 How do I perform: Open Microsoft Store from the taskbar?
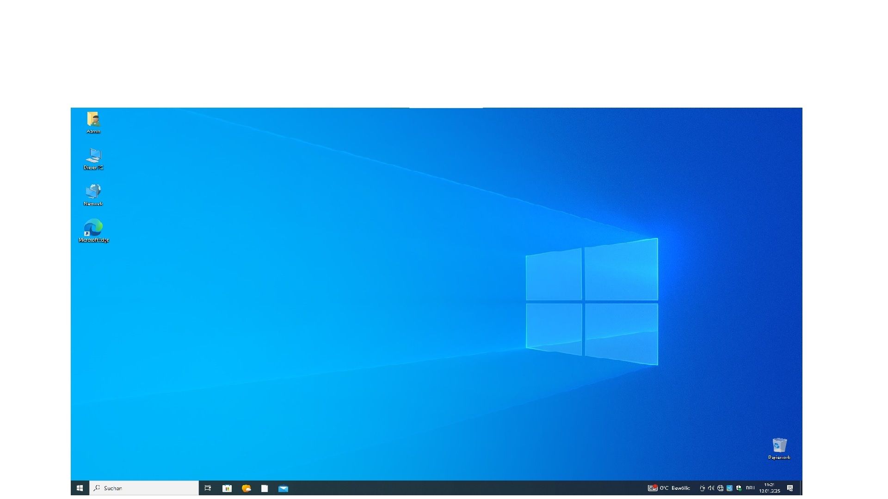coord(227,488)
